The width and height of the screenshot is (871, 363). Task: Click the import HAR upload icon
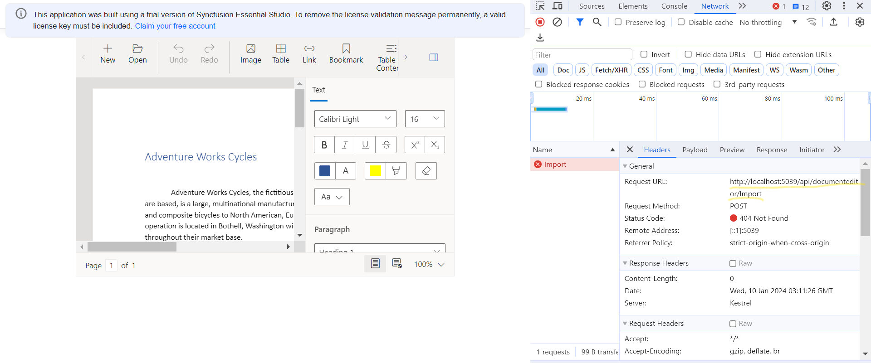[x=833, y=22]
